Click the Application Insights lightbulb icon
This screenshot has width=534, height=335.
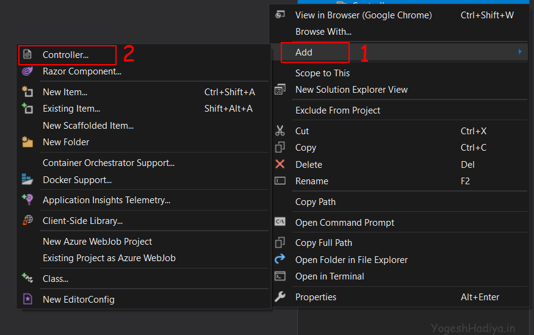coord(27,200)
